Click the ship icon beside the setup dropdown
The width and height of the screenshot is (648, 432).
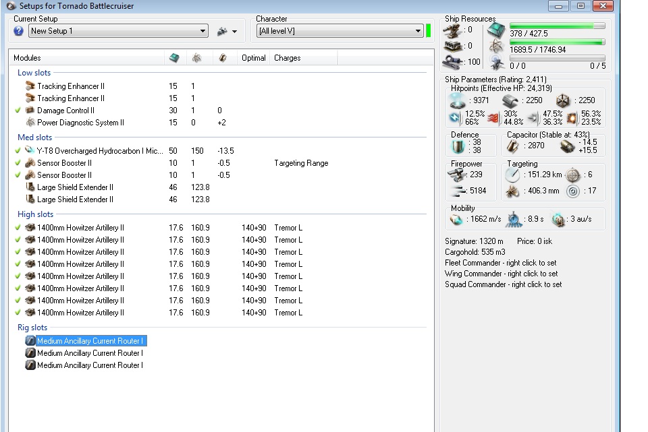click(222, 31)
